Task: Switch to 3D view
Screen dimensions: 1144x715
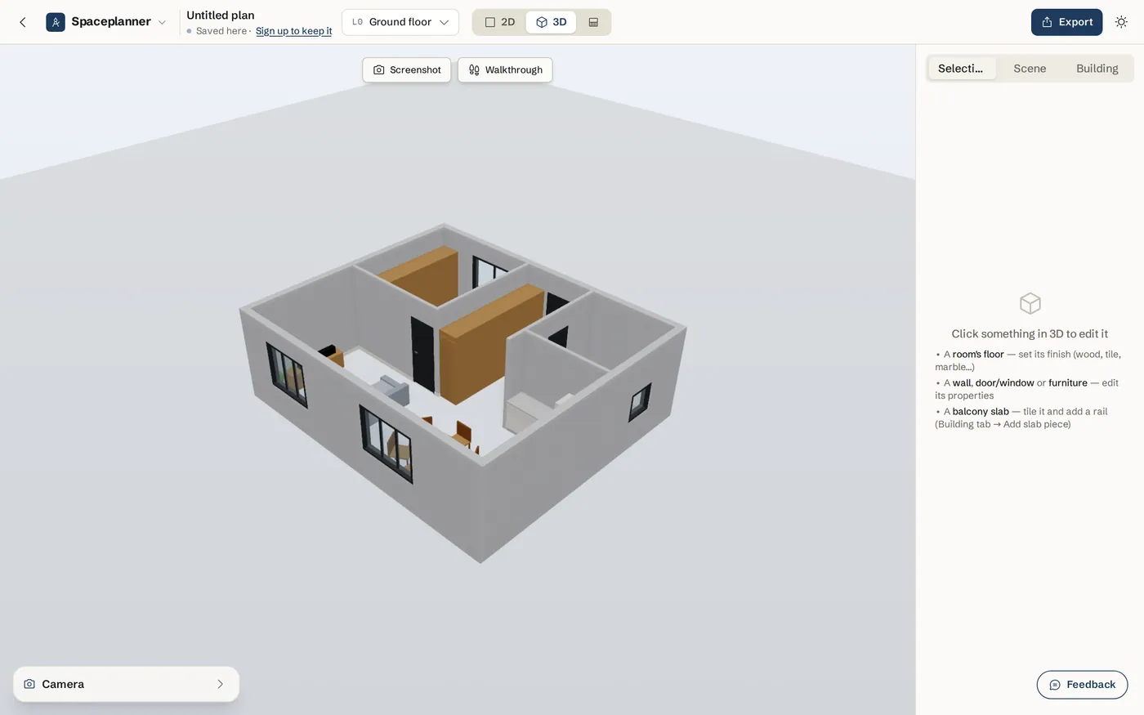Action: click(x=552, y=22)
